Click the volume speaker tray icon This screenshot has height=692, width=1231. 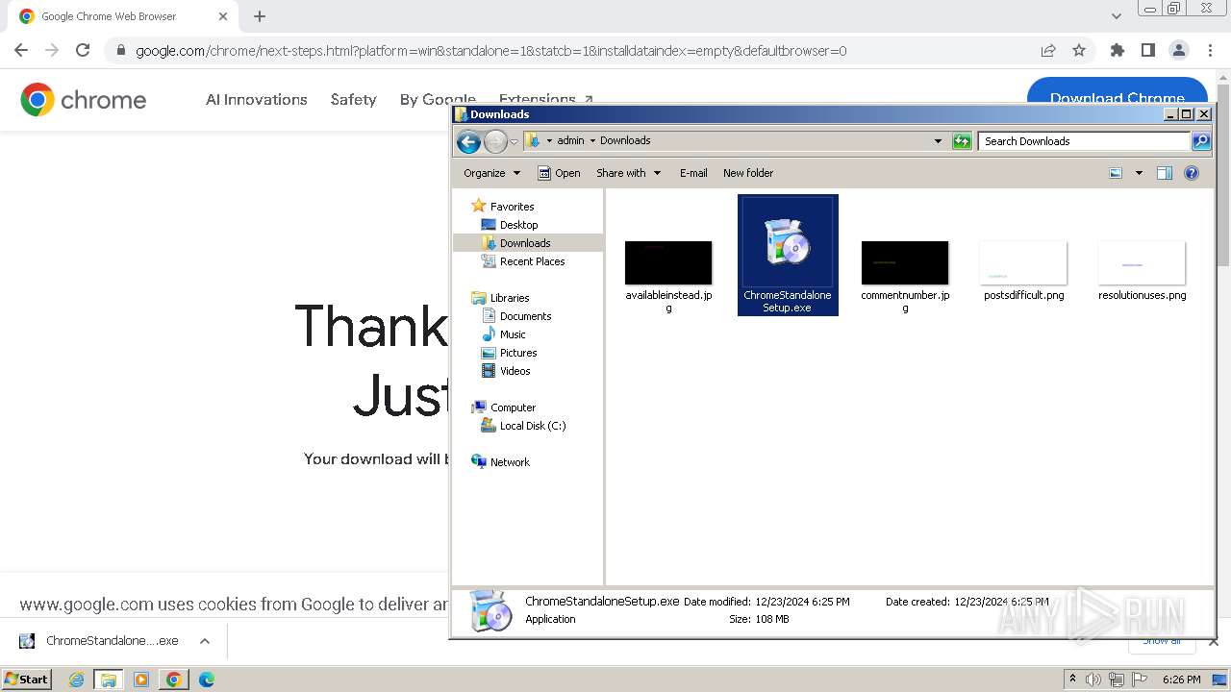coord(1093,680)
